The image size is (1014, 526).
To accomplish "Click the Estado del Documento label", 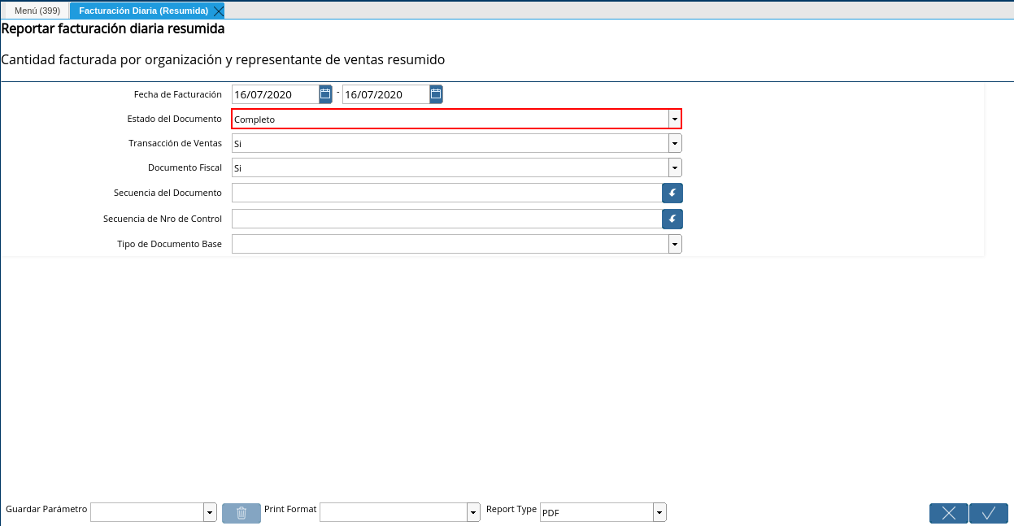I will [174, 119].
